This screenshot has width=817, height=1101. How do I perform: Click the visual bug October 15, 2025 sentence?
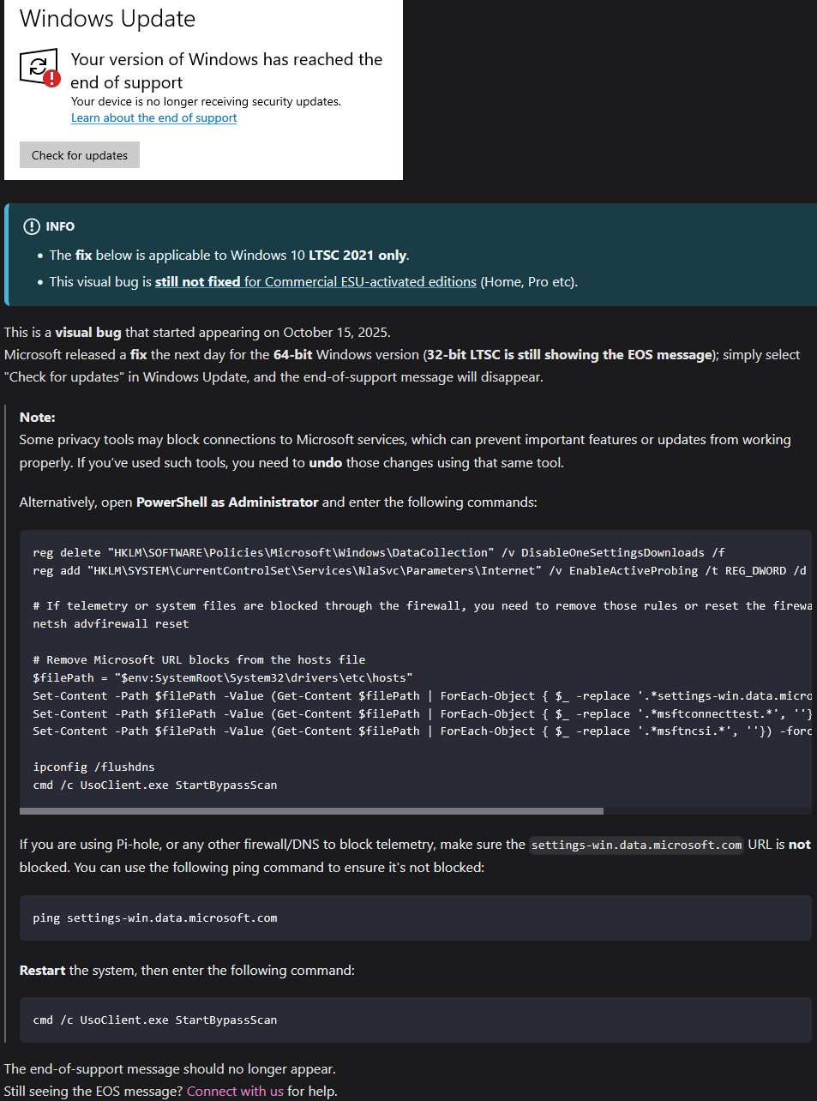coord(197,332)
